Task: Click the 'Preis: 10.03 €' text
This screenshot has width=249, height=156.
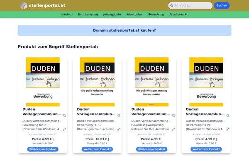Action: click(x=96, y=139)
